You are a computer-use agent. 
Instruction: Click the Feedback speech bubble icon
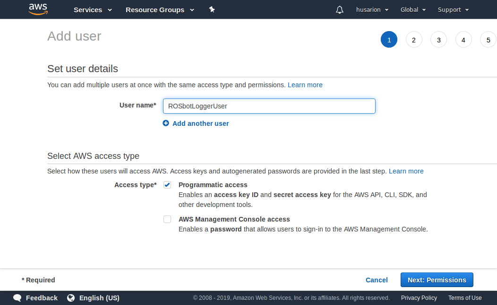17,298
